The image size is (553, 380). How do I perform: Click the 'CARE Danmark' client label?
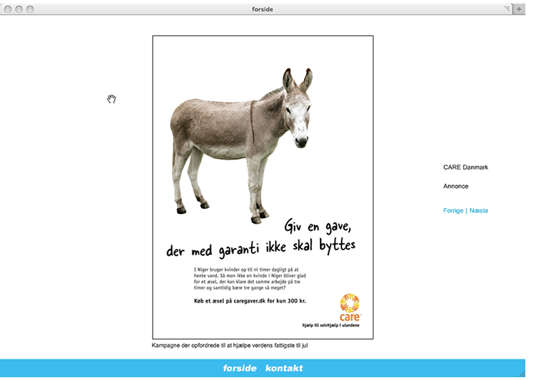click(x=465, y=167)
